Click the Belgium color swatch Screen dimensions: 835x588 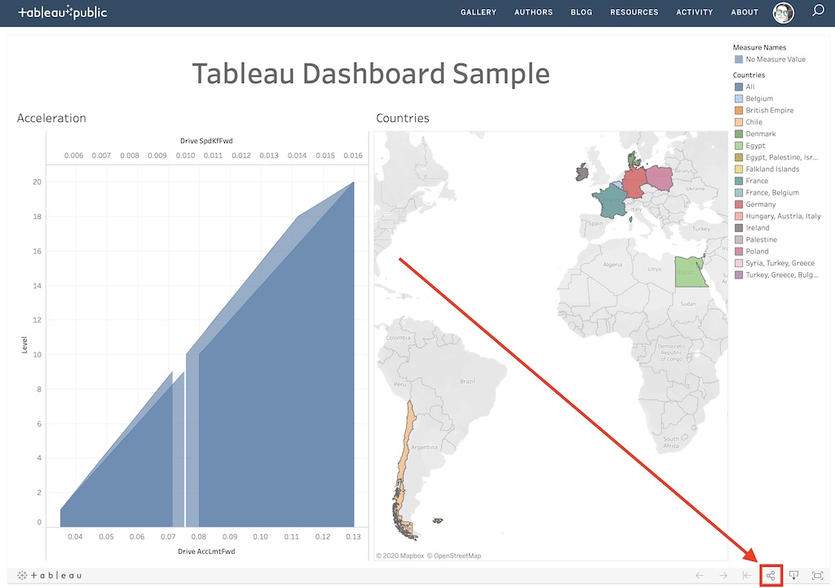737,98
